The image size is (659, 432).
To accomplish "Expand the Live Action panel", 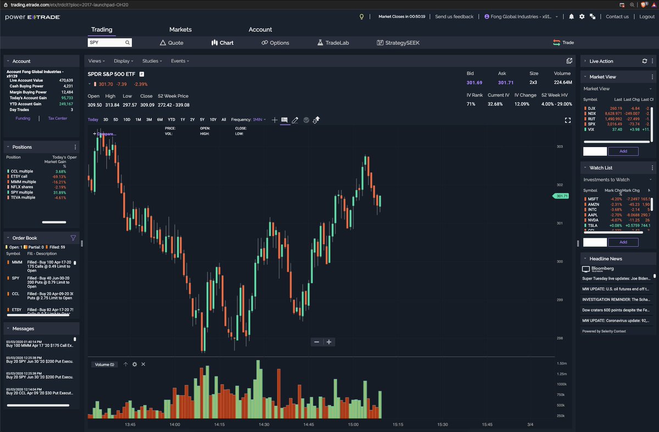I will 585,61.
